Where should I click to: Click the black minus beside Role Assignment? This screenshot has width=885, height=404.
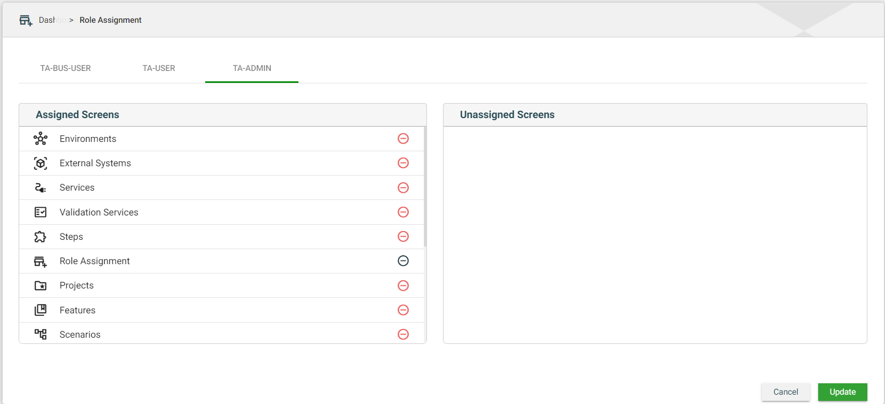tap(403, 261)
